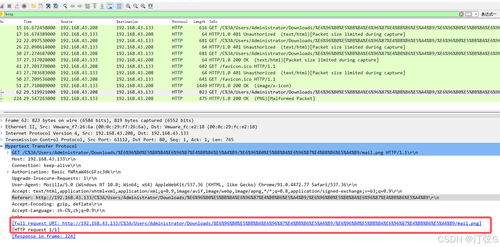500x247 pixels.
Task: Expand the Ethernet II section
Action: (1, 127)
